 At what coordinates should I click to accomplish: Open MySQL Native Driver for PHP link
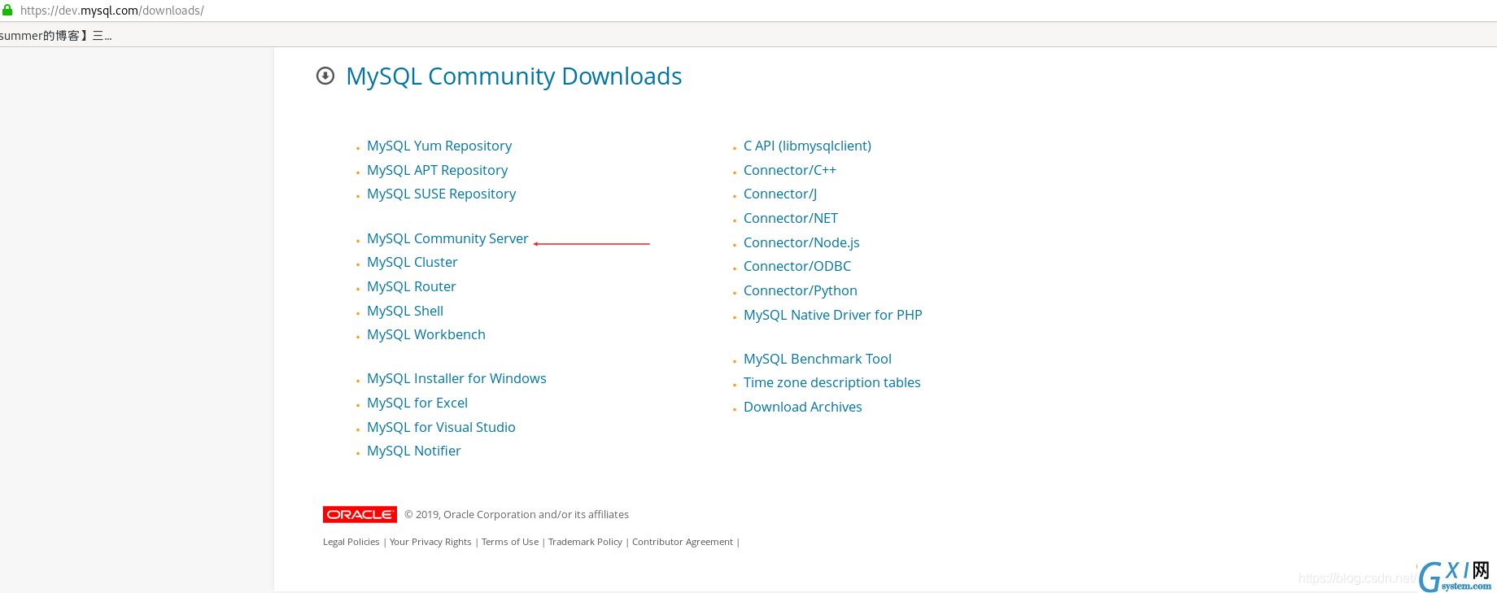(x=833, y=315)
